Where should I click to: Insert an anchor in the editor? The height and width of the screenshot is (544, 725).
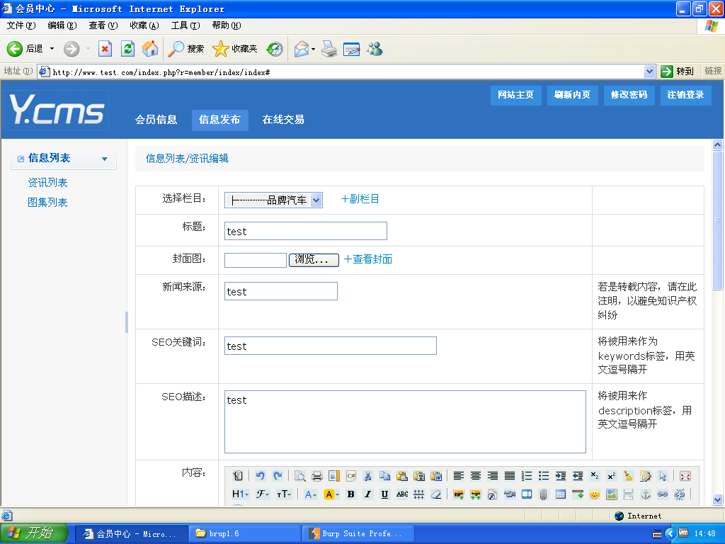click(x=646, y=494)
